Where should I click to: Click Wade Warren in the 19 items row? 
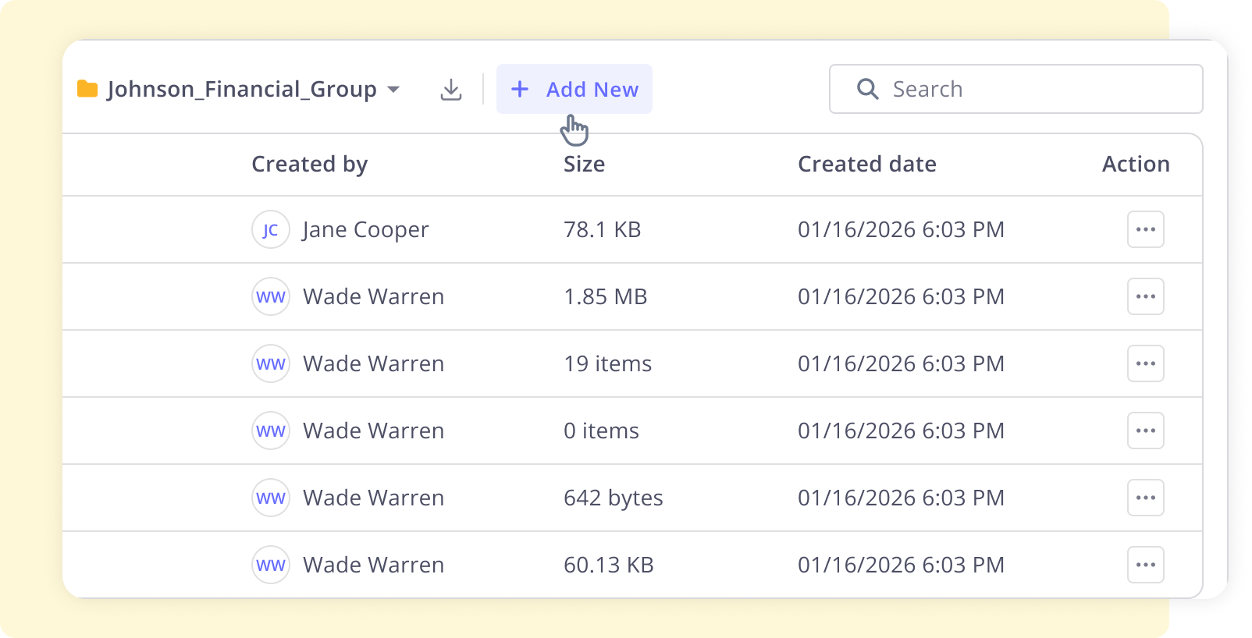click(x=373, y=363)
